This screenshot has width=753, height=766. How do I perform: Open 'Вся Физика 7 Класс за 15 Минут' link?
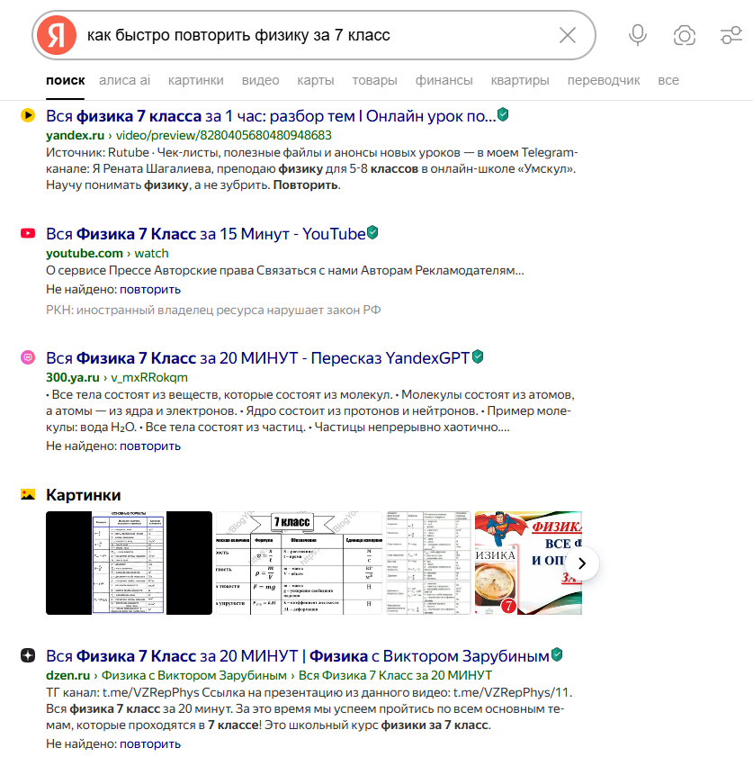pos(205,234)
